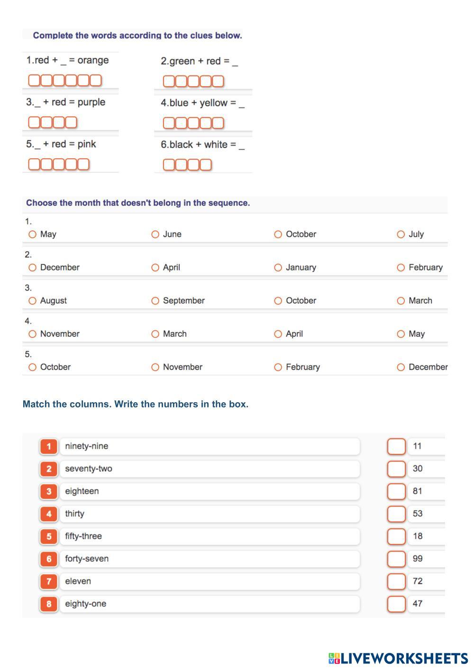Choose February radio in question 5
The image size is (474, 670).
coord(278,367)
